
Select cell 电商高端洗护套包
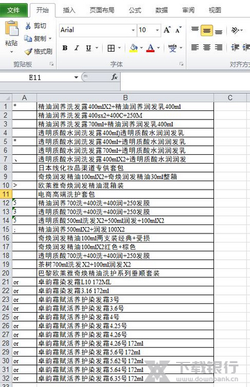[125, 194]
